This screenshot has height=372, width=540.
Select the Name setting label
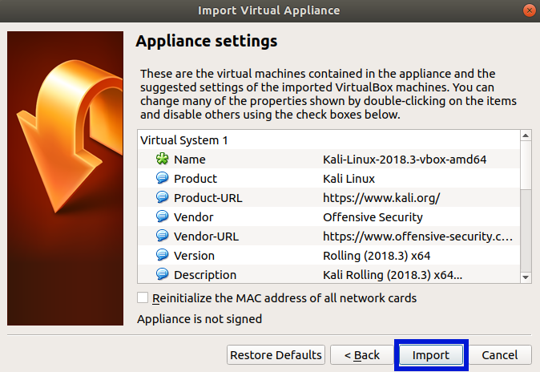[190, 160]
